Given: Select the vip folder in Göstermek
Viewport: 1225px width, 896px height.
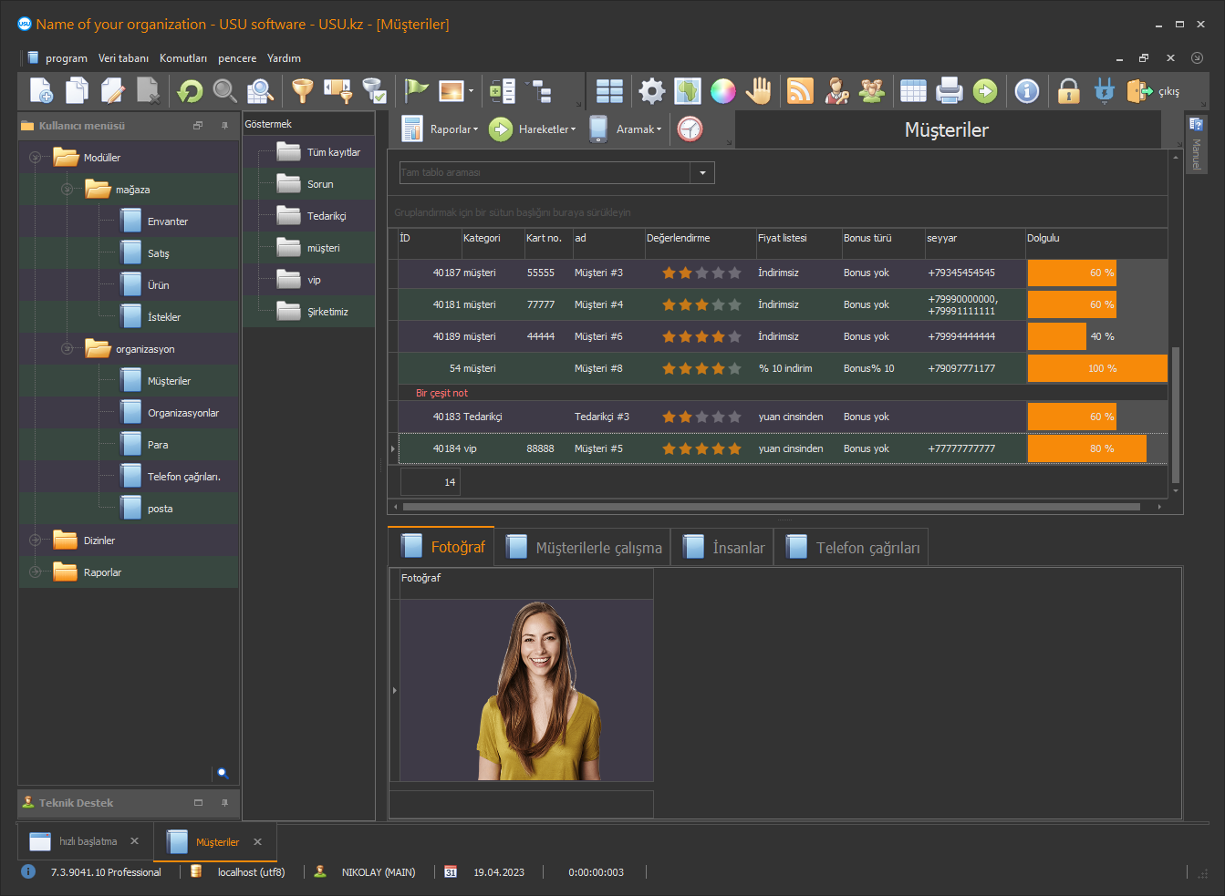Looking at the screenshot, I should point(313,280).
